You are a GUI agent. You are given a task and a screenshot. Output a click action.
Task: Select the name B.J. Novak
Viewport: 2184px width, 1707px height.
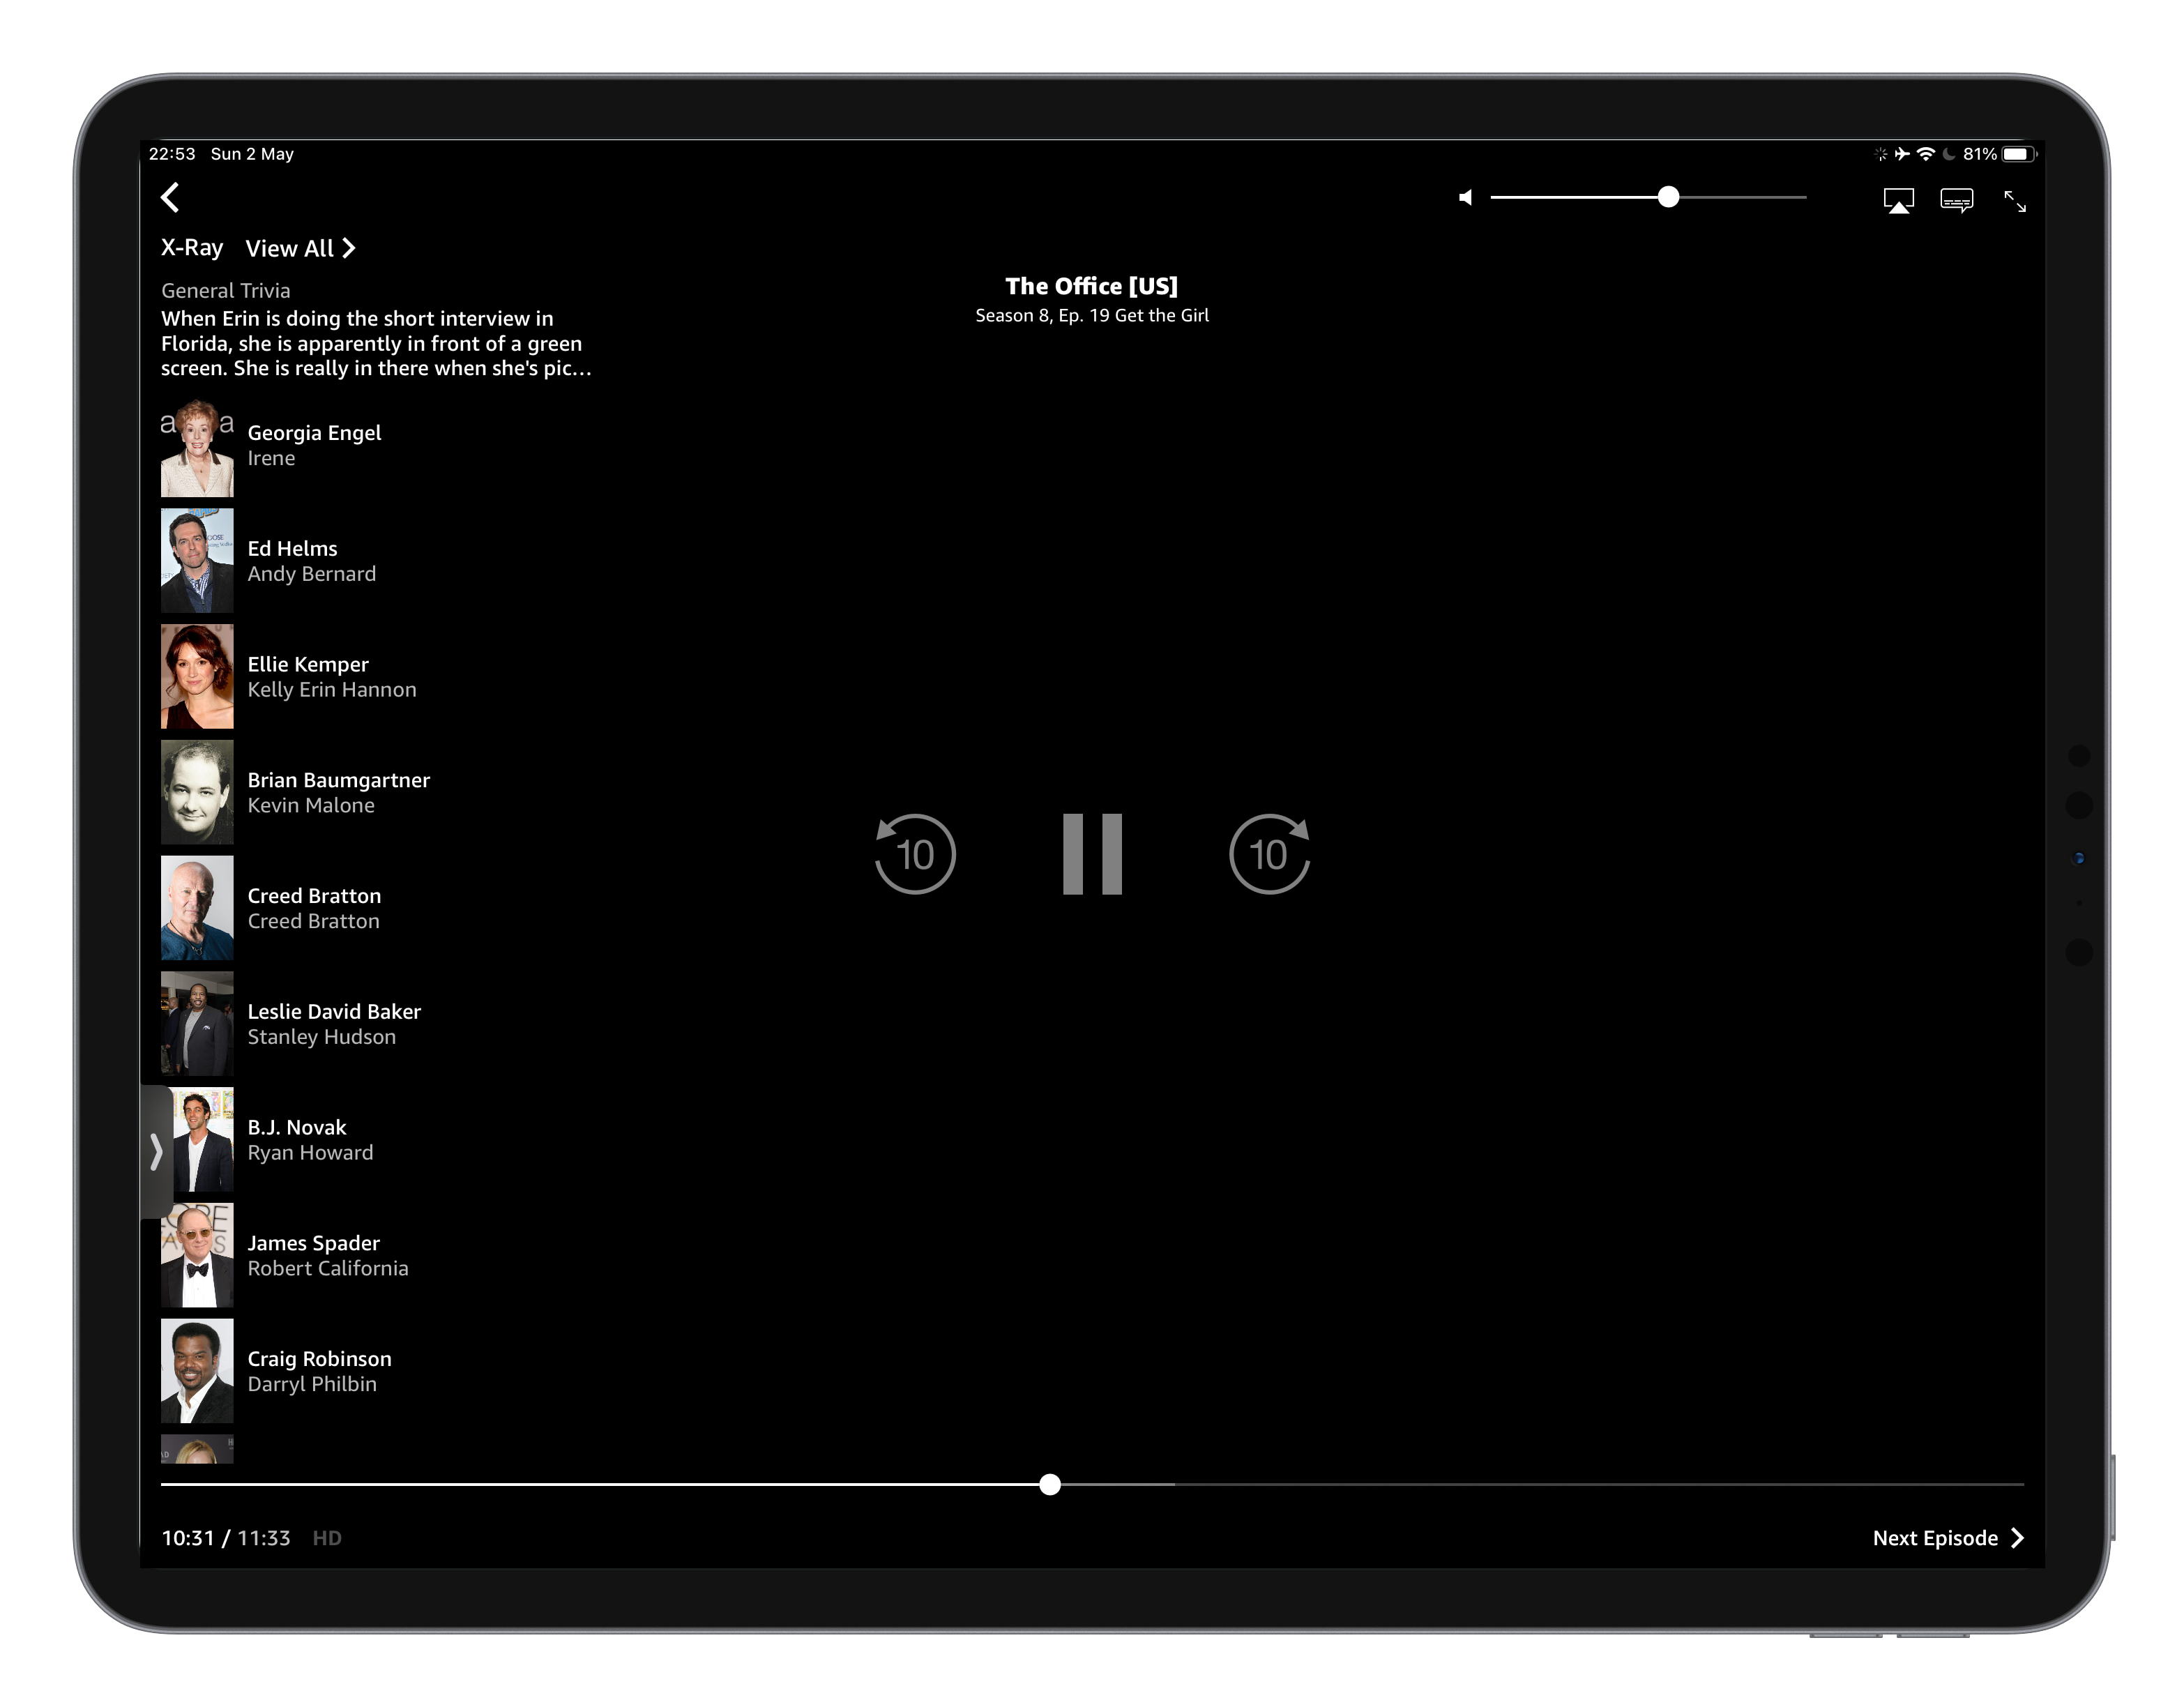[x=296, y=1127]
